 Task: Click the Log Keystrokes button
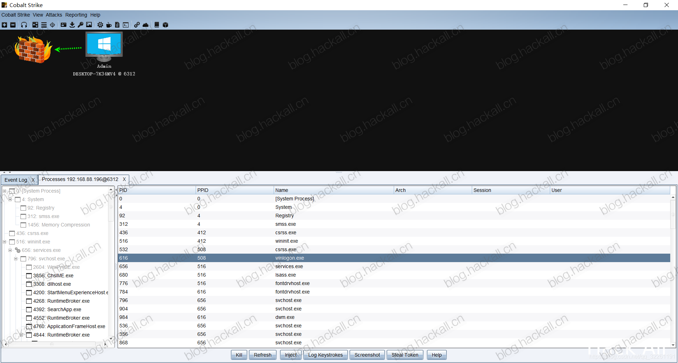326,355
